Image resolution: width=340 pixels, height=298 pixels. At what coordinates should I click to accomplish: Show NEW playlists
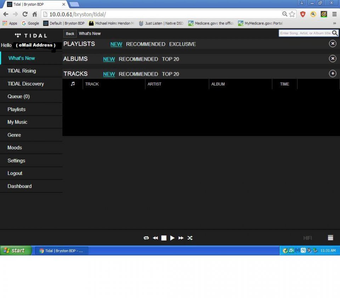pyautogui.click(x=116, y=44)
